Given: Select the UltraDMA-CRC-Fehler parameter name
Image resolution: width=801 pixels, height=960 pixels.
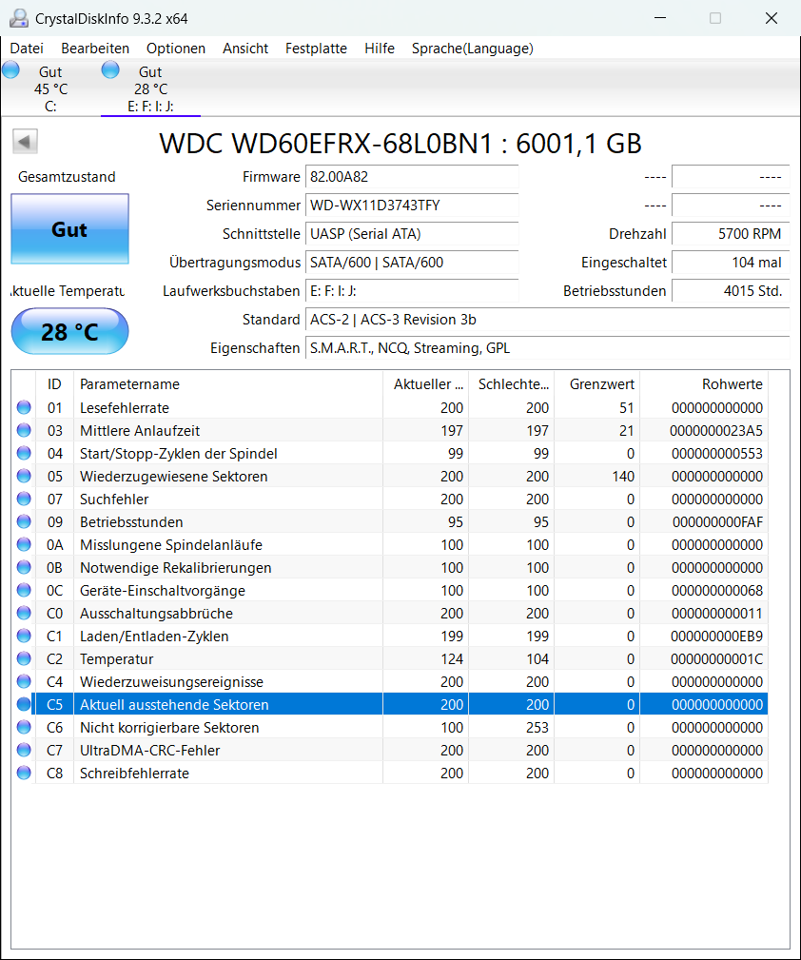Looking at the screenshot, I should 149,751.
